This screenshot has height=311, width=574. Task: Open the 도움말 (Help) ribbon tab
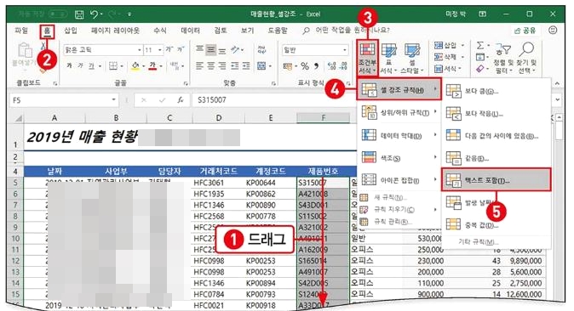pyautogui.click(x=278, y=31)
